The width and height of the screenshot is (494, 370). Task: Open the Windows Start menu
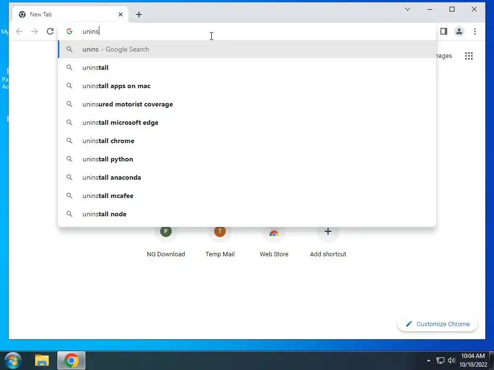13,360
